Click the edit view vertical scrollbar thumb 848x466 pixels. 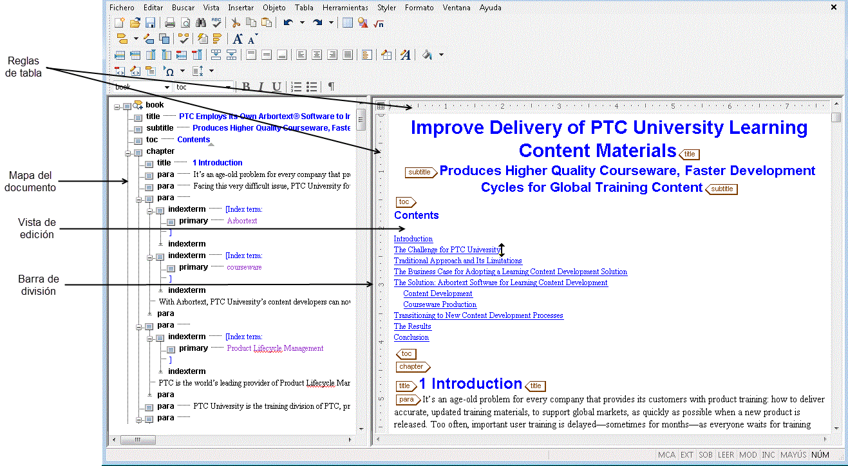coord(836,117)
